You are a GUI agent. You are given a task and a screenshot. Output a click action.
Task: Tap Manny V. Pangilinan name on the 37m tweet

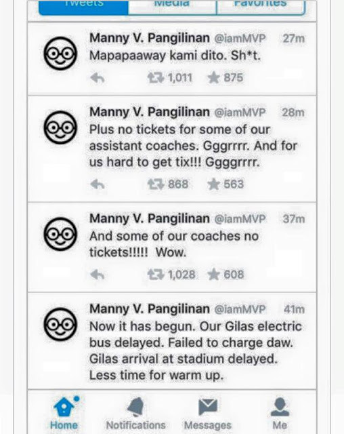pyautogui.click(x=150, y=219)
